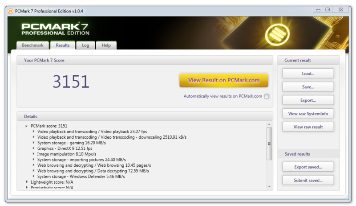Click the Details scroll down arrow
Viewport: 356px width, 206px height.
pyautogui.click(x=269, y=187)
